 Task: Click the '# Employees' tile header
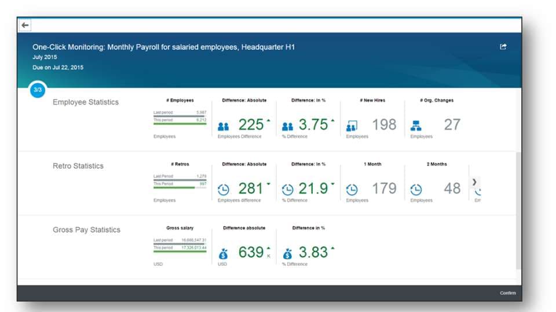point(180,101)
